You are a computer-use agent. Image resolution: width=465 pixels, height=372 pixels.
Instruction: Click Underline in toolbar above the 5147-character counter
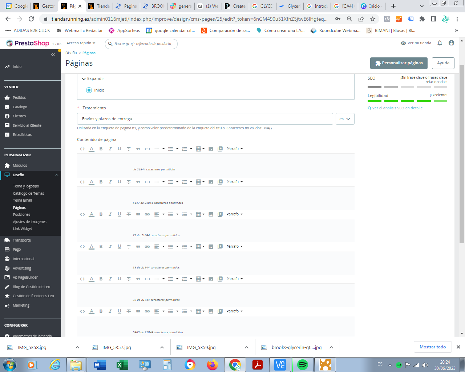pos(120,182)
